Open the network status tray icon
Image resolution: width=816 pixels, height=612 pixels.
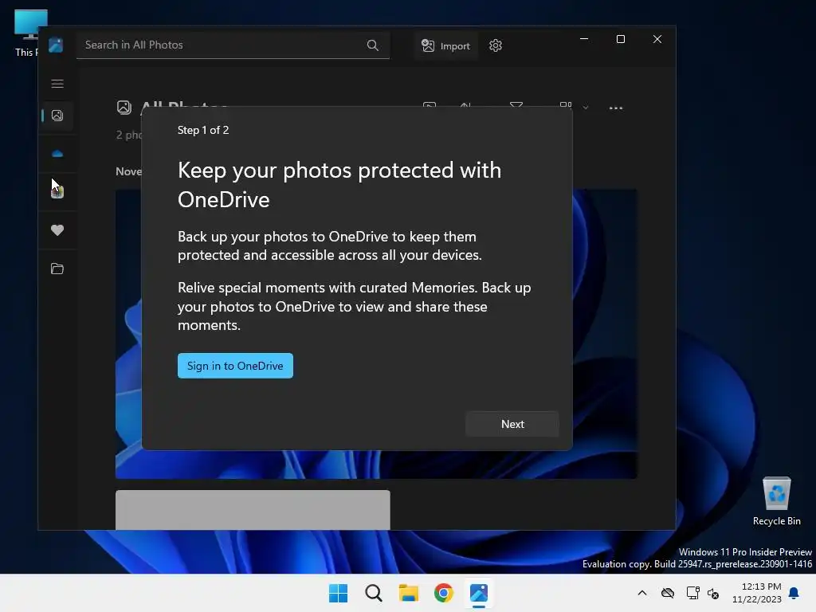click(692, 593)
